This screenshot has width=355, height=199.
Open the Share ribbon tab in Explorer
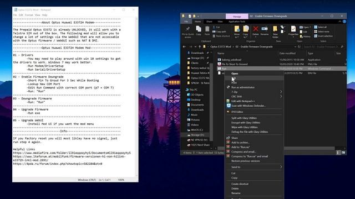(209, 22)
